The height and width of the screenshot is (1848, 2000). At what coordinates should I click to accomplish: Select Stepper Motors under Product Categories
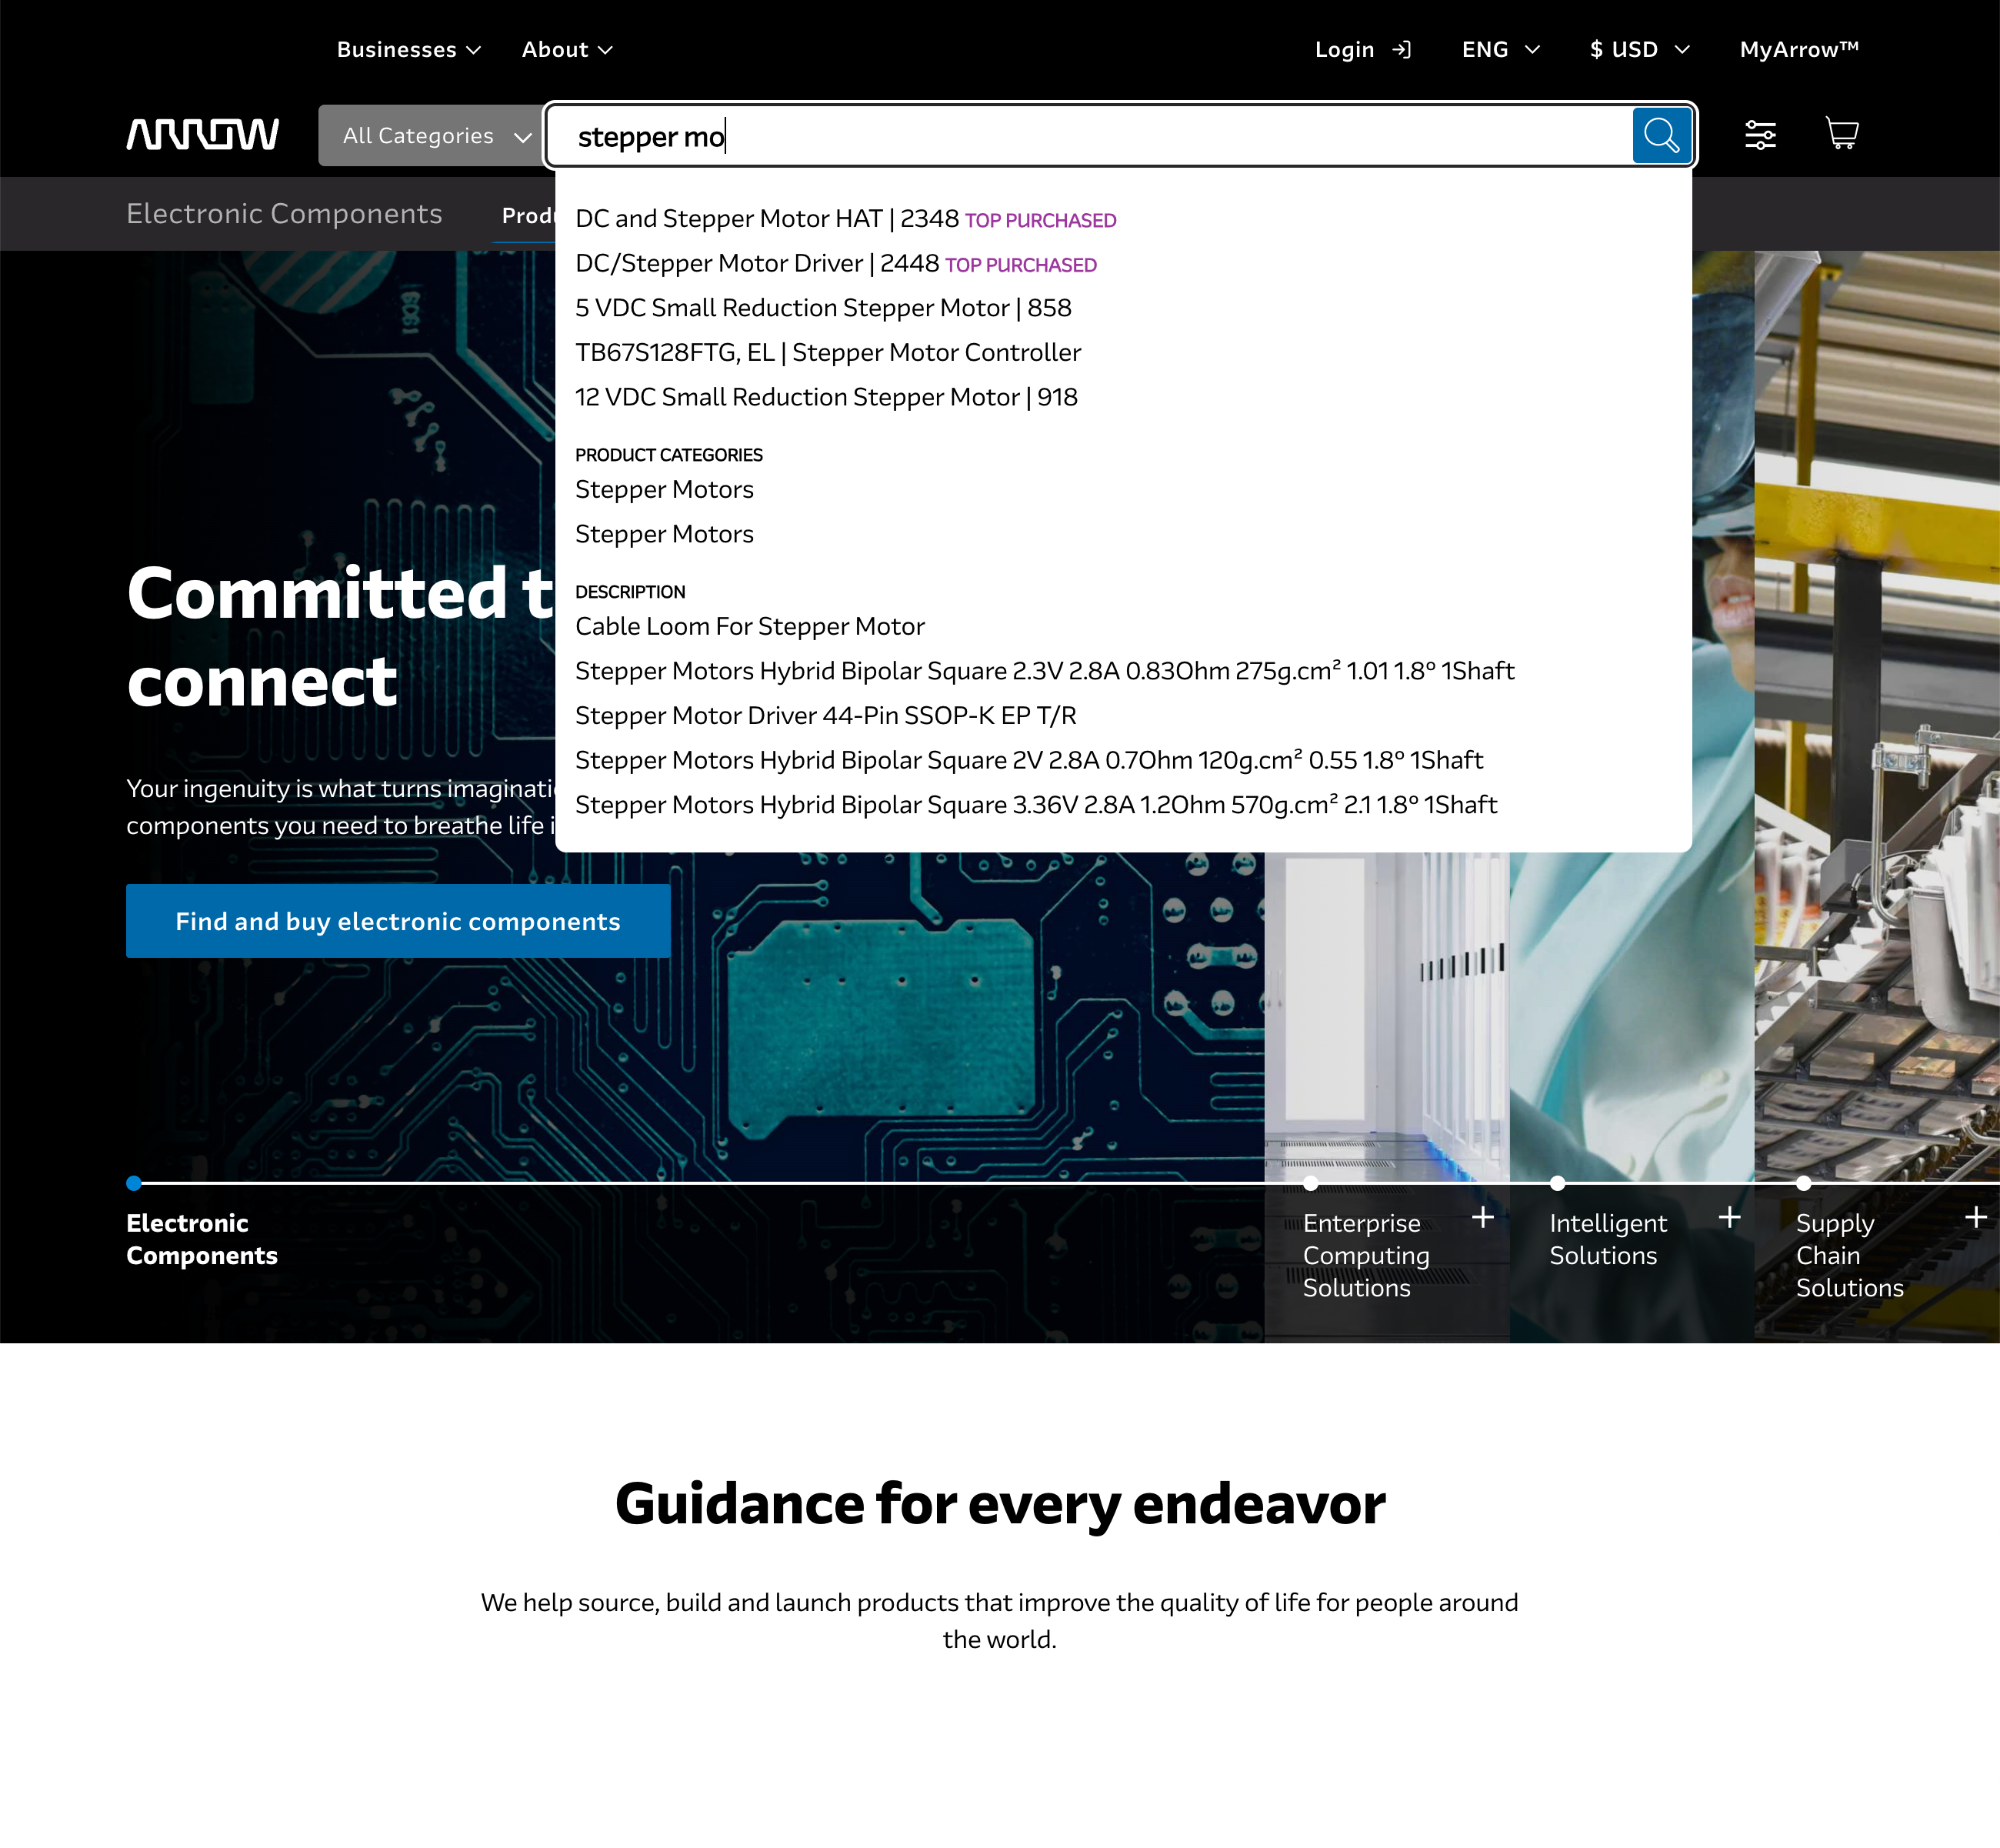[x=664, y=489]
